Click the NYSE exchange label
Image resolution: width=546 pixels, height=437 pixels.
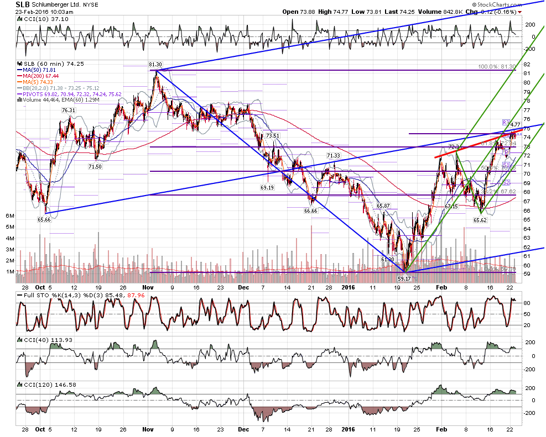91,5
